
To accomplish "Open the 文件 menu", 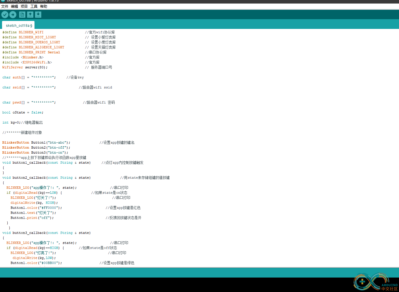I will pos(5,6).
